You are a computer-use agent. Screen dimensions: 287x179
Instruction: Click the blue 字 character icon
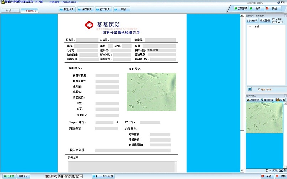coord(250,89)
